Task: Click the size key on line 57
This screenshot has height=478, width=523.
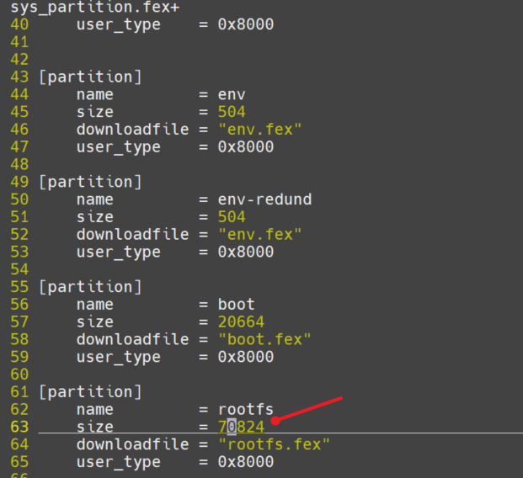Action: tap(95, 322)
